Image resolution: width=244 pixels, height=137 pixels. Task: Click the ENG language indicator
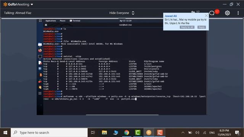click(x=212, y=132)
